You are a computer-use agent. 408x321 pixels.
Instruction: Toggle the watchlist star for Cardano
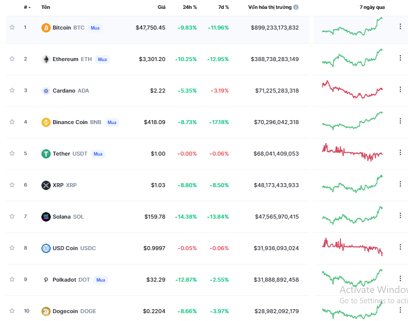pyautogui.click(x=12, y=90)
